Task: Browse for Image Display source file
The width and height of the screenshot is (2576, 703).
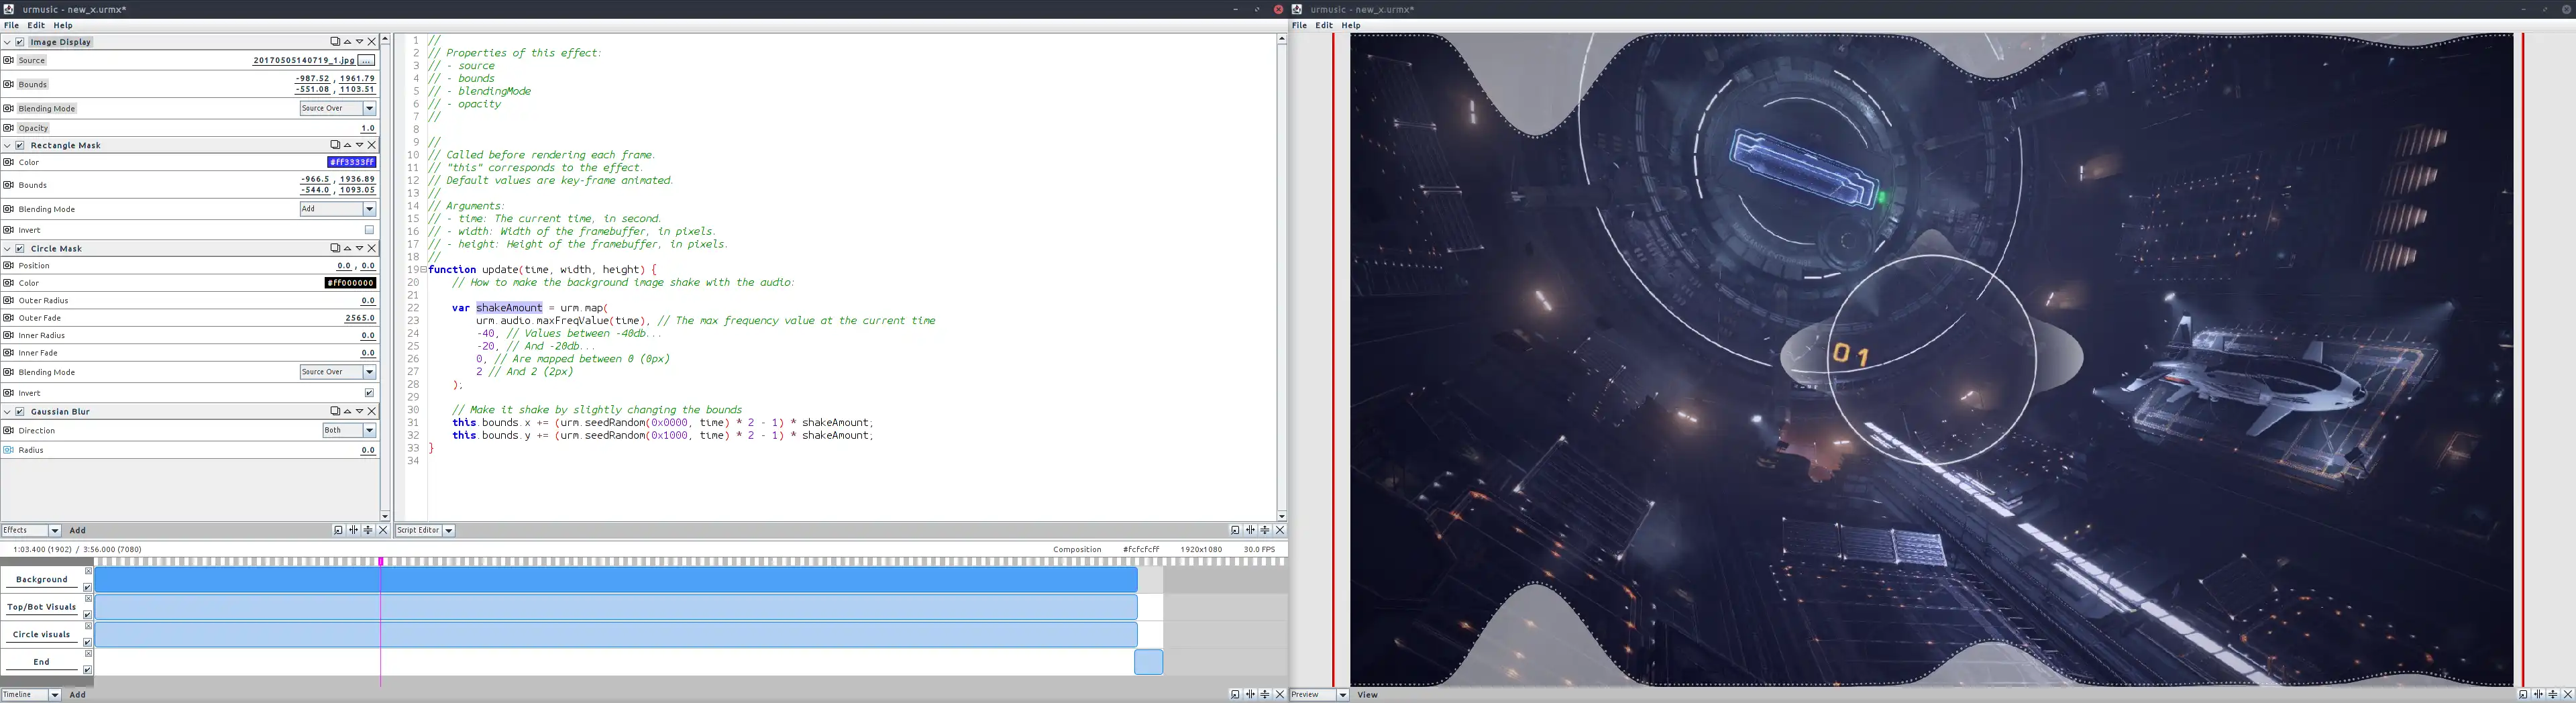Action: coord(367,60)
